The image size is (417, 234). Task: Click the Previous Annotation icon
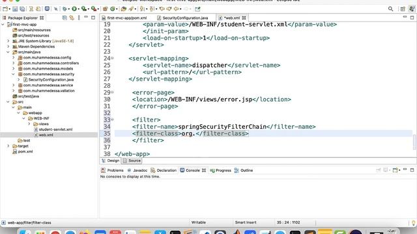tap(152, 9)
